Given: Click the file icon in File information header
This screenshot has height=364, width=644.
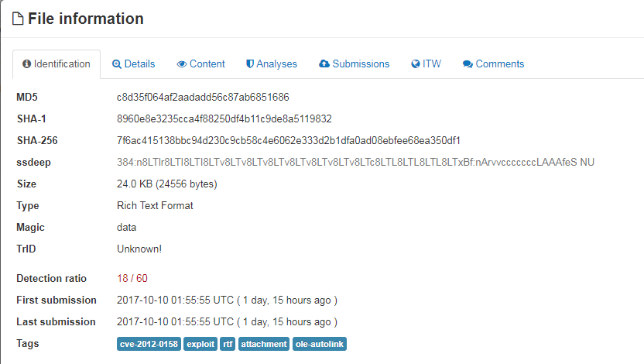Looking at the screenshot, I should tap(18, 19).
